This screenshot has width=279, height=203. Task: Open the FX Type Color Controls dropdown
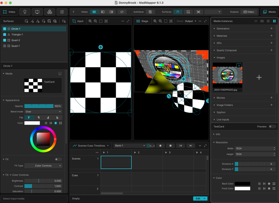43,166
